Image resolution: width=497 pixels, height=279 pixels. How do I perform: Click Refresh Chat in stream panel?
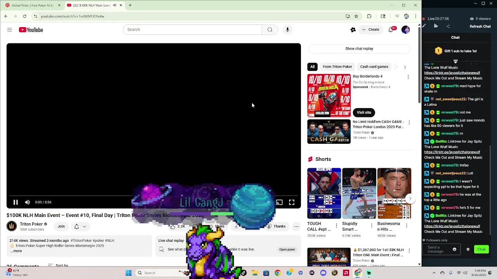(480, 27)
